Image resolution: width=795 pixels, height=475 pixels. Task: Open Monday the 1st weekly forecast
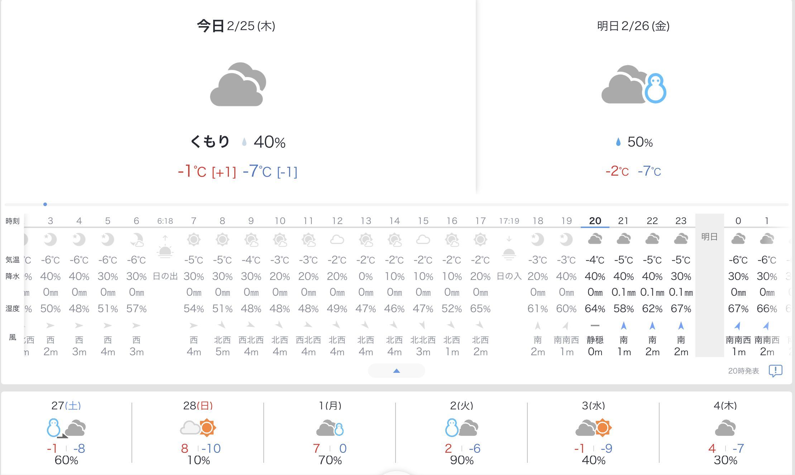coord(330,433)
